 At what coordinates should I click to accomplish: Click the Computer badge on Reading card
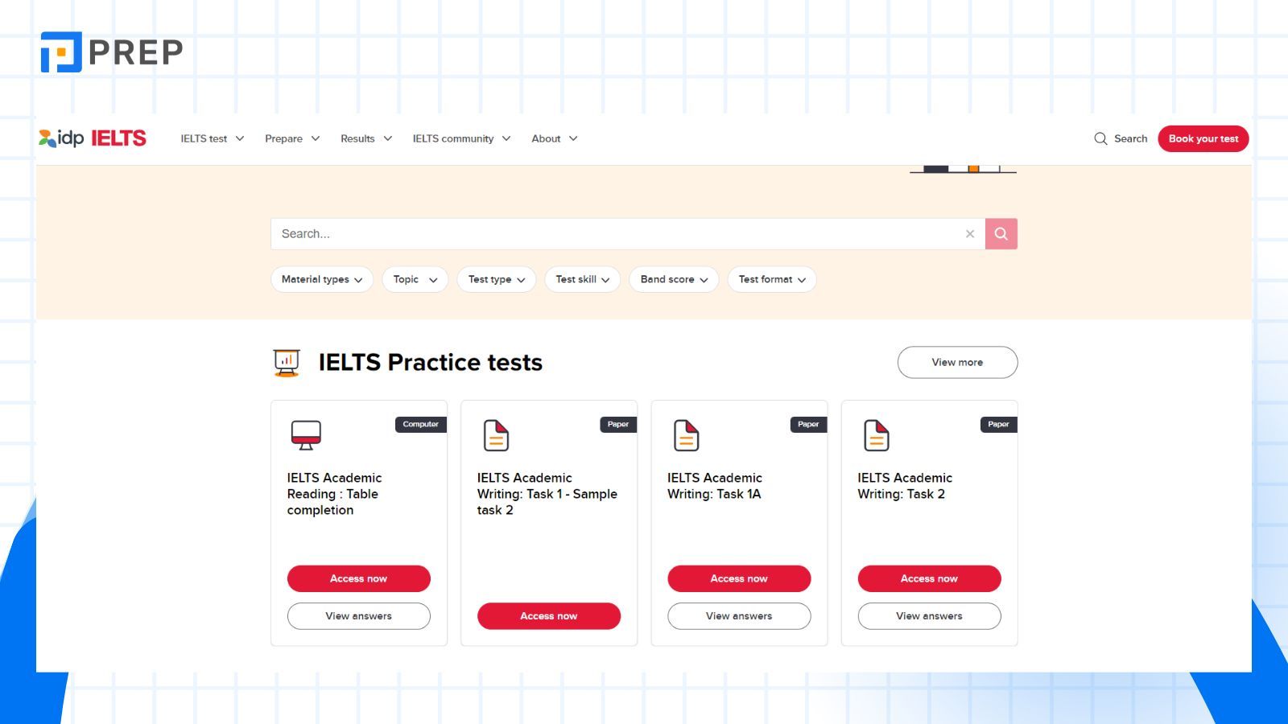(x=420, y=424)
